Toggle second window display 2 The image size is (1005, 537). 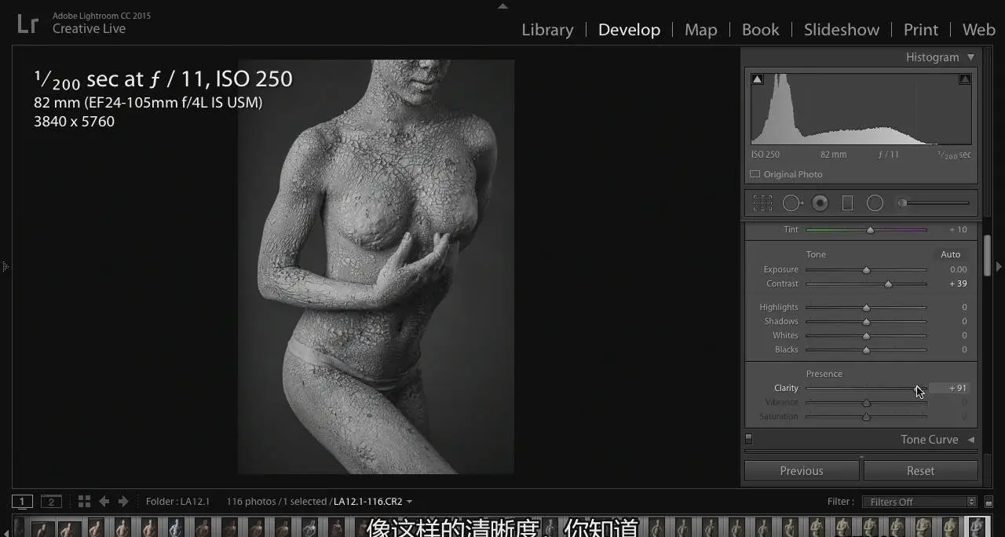(x=51, y=502)
